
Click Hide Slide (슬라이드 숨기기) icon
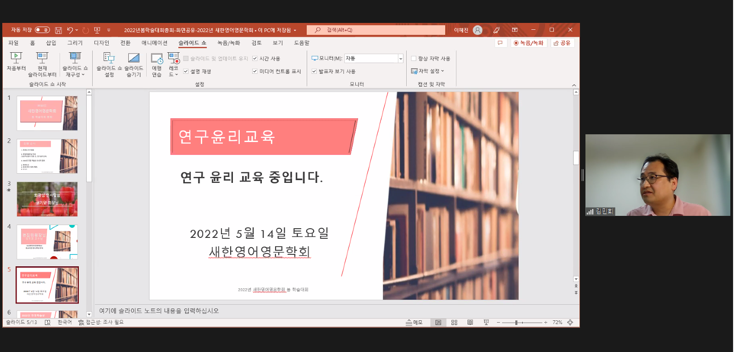pos(134,58)
